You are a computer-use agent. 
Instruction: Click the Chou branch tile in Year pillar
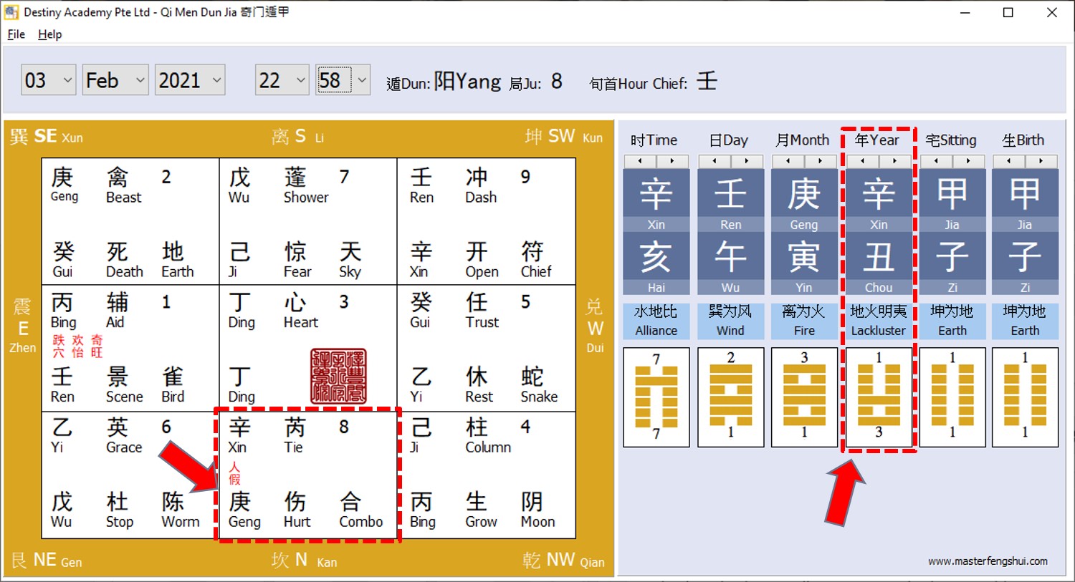point(879,263)
